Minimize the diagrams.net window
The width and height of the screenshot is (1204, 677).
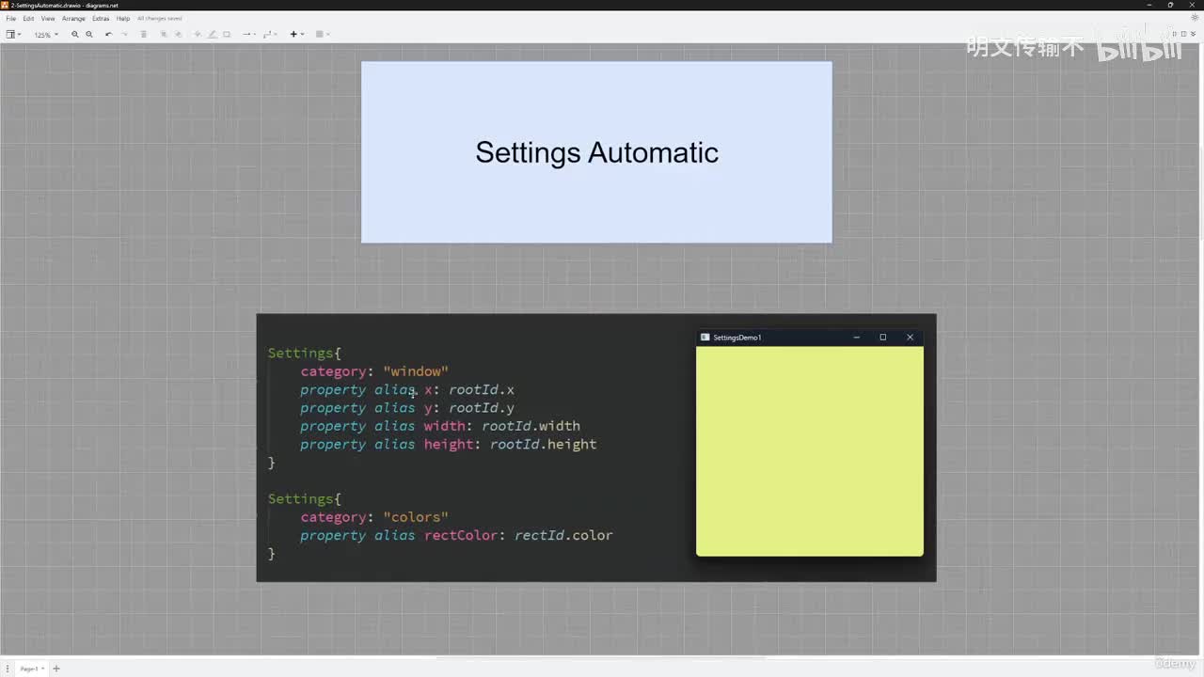(x=1149, y=5)
